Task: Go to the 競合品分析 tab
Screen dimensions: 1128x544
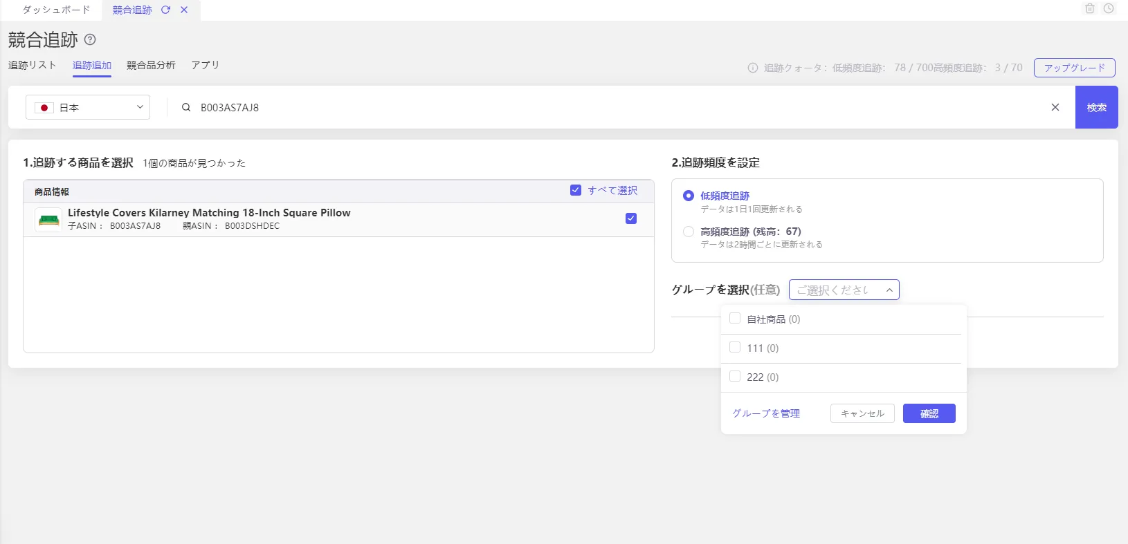Action: pyautogui.click(x=151, y=65)
